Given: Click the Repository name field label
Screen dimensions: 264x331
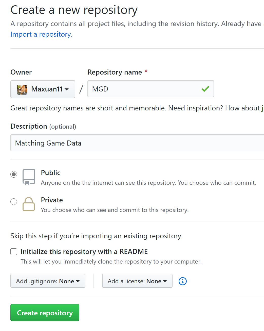Looking at the screenshot, I should click(115, 72).
